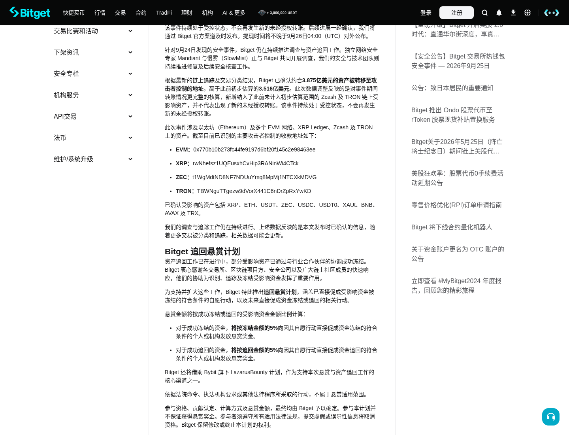Open 交易 menu in top navigation
Screen dimensions: 569x435
pos(121,13)
